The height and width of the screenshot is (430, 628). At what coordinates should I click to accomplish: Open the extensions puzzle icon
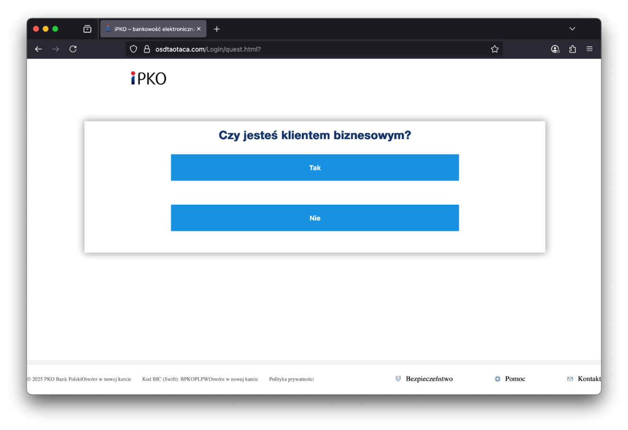tap(573, 49)
